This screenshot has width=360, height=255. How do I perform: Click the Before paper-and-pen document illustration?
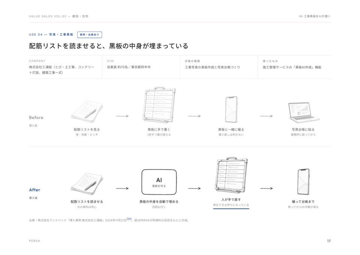pos(87,112)
